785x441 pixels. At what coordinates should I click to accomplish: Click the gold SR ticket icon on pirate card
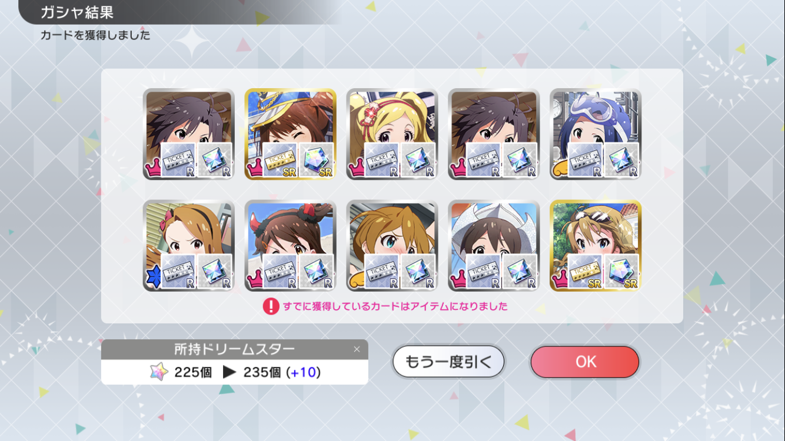[x=281, y=160]
